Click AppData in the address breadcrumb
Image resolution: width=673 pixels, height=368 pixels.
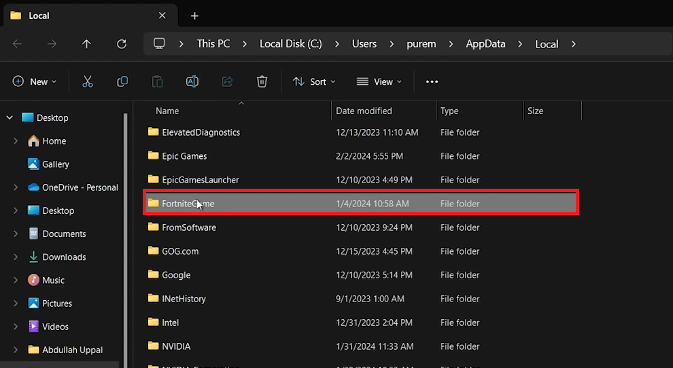[x=485, y=43]
